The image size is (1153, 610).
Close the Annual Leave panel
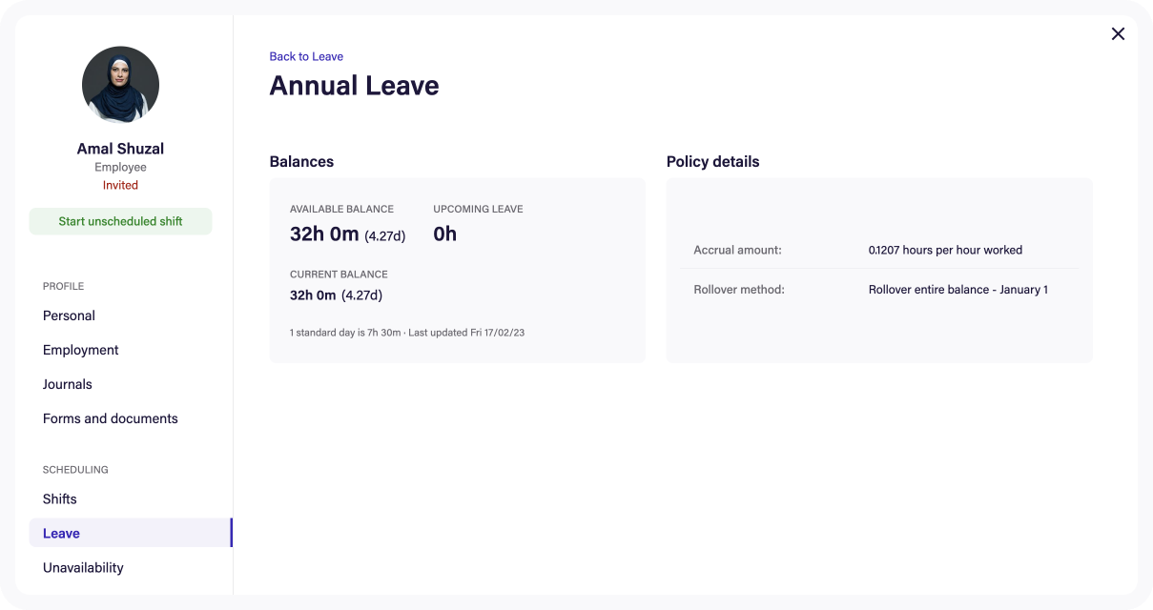tap(1118, 33)
